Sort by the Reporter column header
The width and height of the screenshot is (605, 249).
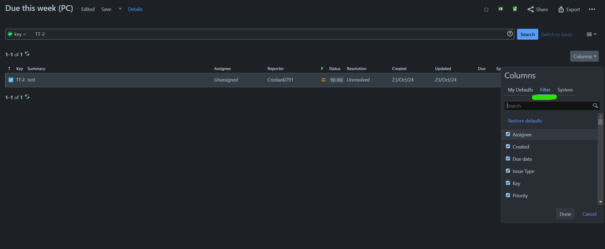[x=275, y=69]
